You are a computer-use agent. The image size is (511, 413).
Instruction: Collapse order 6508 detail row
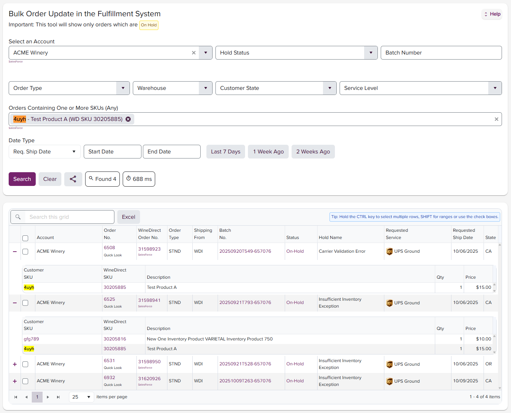(15, 252)
